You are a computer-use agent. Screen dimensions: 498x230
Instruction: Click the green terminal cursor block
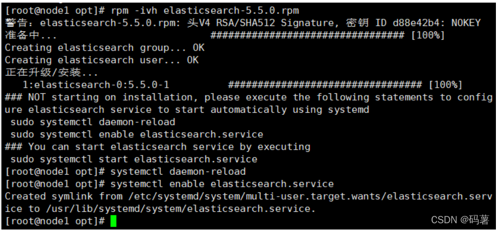(113, 221)
